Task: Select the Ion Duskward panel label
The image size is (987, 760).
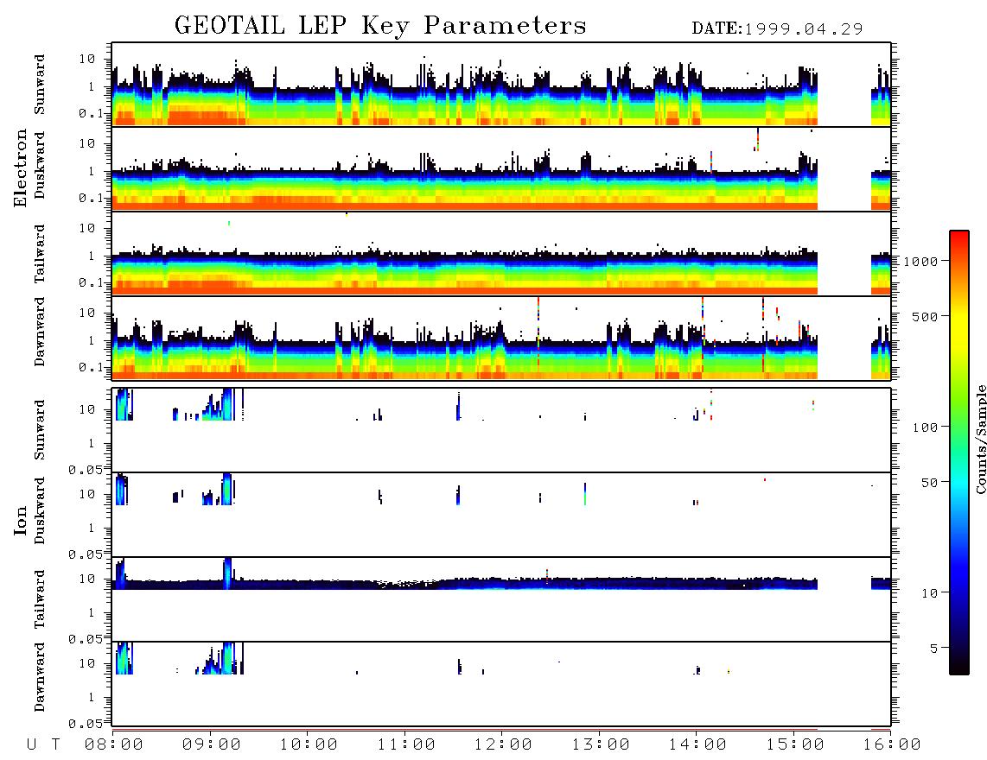Action: [x=40, y=510]
